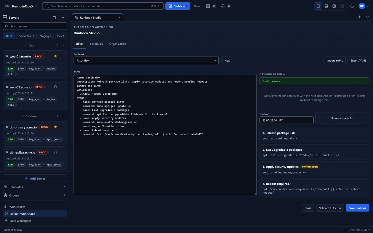Screen dimensions: 373x233
Task: Focus the window variable input field
Action: click(286, 120)
